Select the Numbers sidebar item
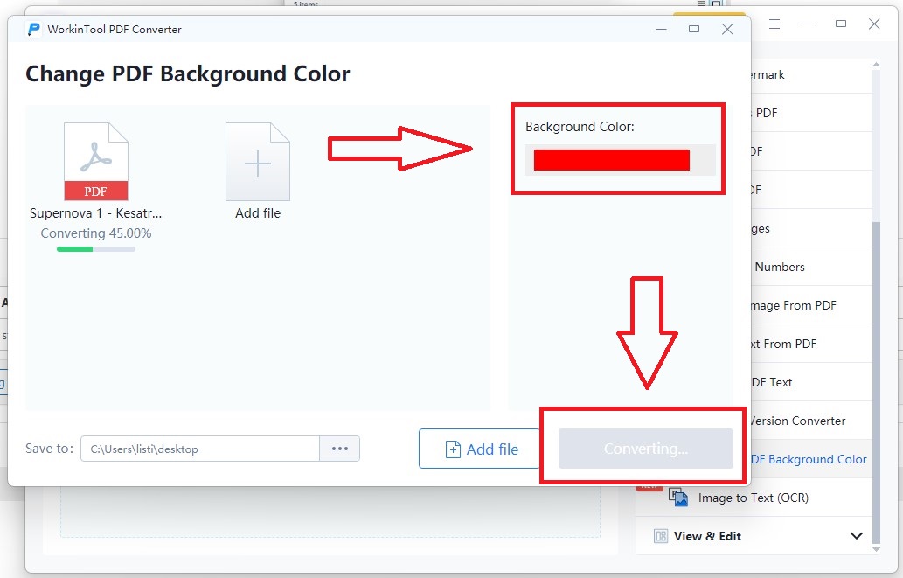 click(811, 267)
